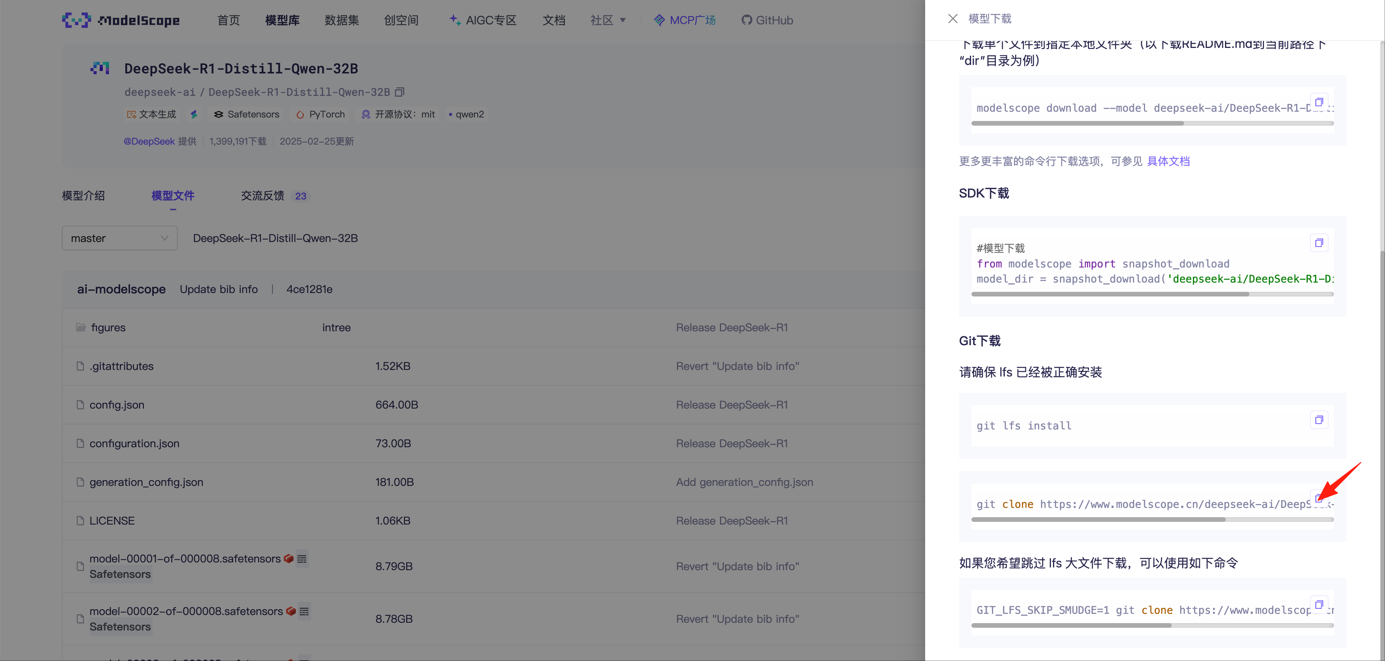Copy the modelscope download command

tap(1318, 102)
